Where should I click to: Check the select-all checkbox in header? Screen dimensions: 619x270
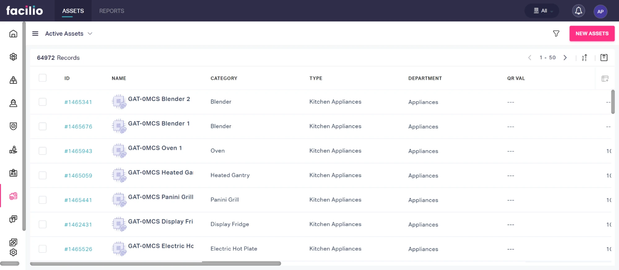coord(42,78)
